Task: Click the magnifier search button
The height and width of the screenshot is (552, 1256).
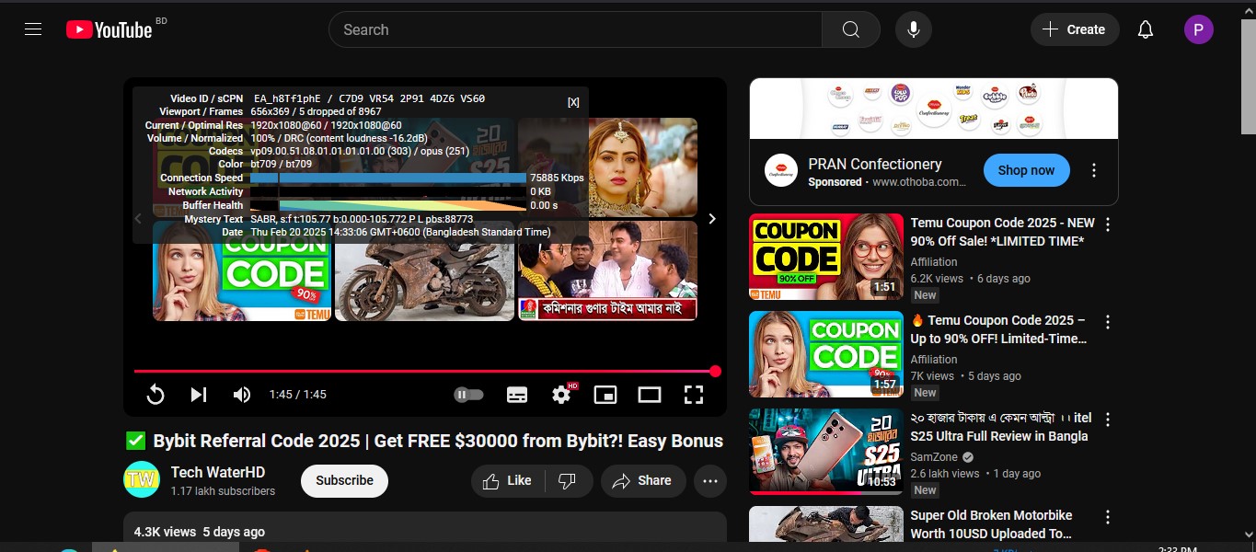Action: coord(851,29)
